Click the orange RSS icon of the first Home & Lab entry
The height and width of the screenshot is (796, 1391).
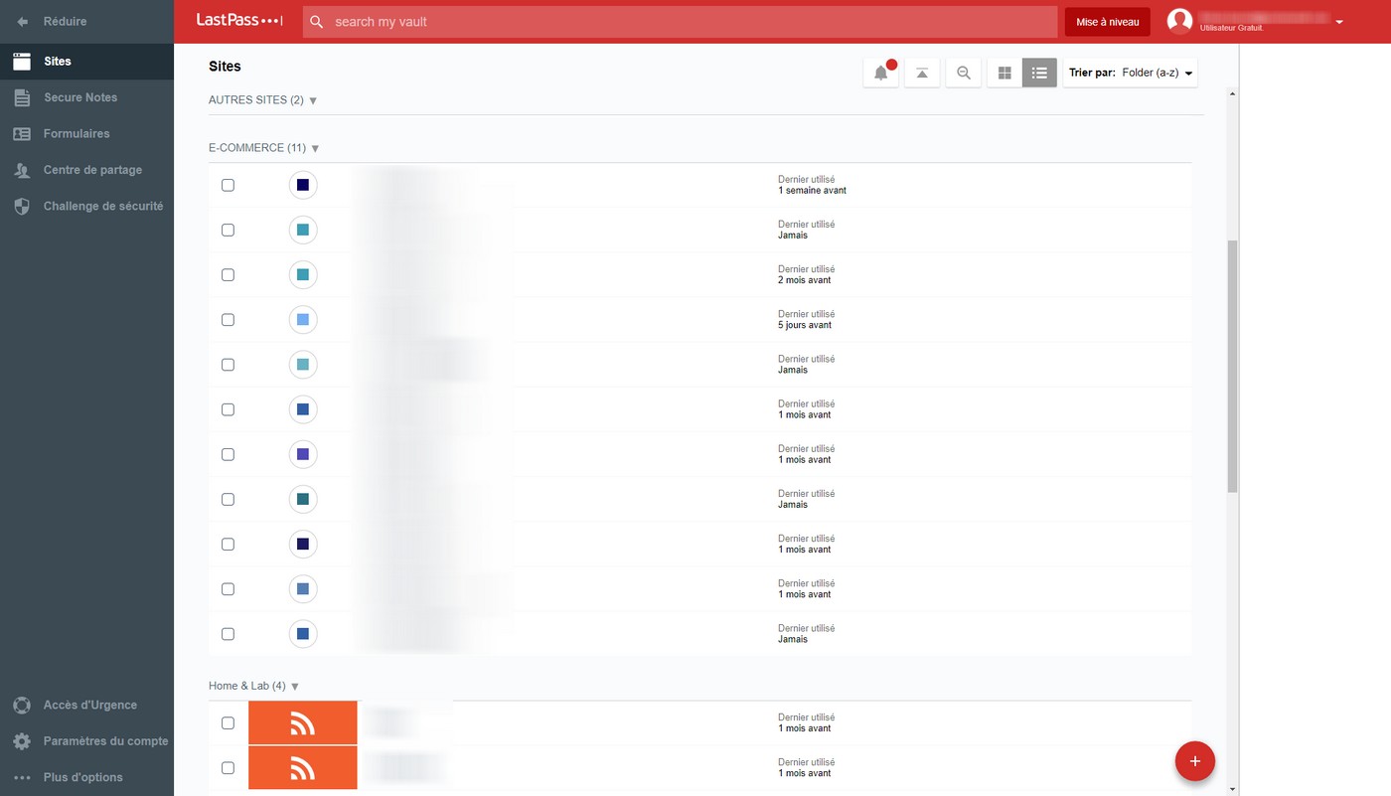pos(303,723)
